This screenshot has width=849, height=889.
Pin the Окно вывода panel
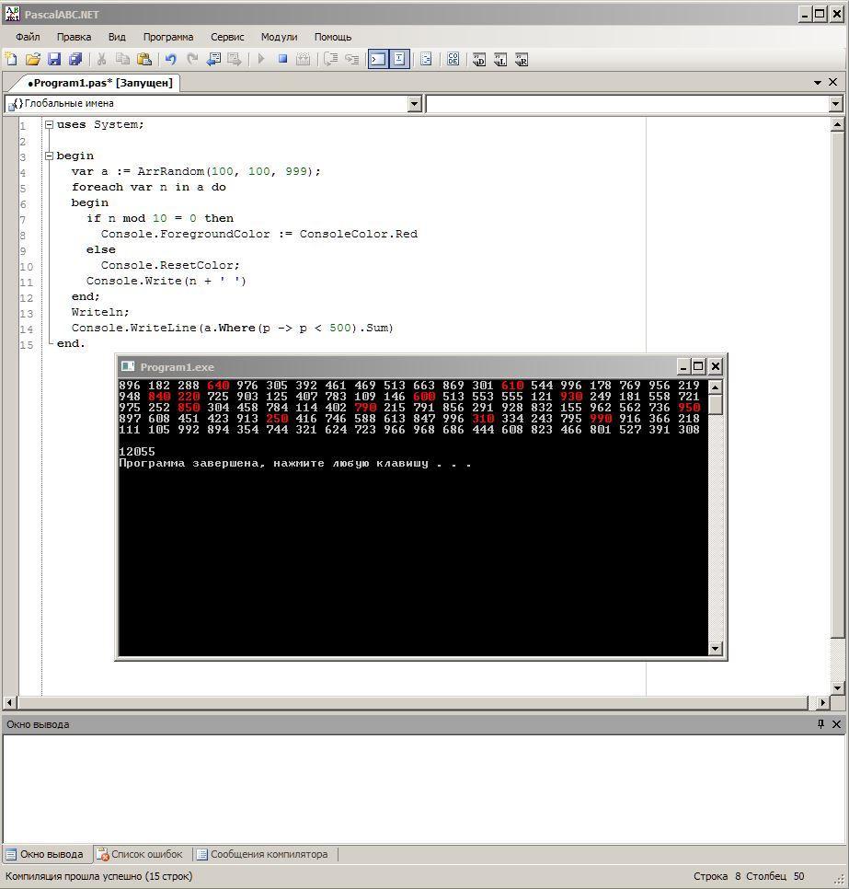click(x=820, y=724)
